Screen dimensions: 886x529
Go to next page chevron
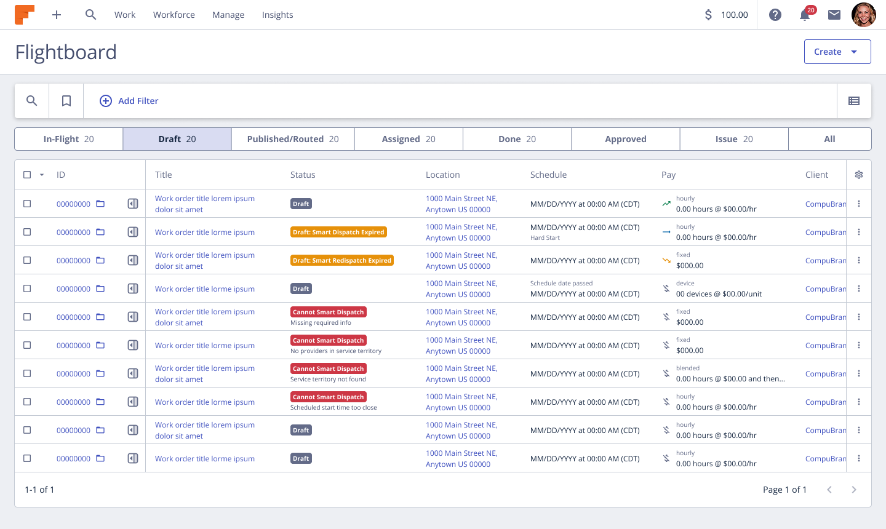tap(854, 490)
